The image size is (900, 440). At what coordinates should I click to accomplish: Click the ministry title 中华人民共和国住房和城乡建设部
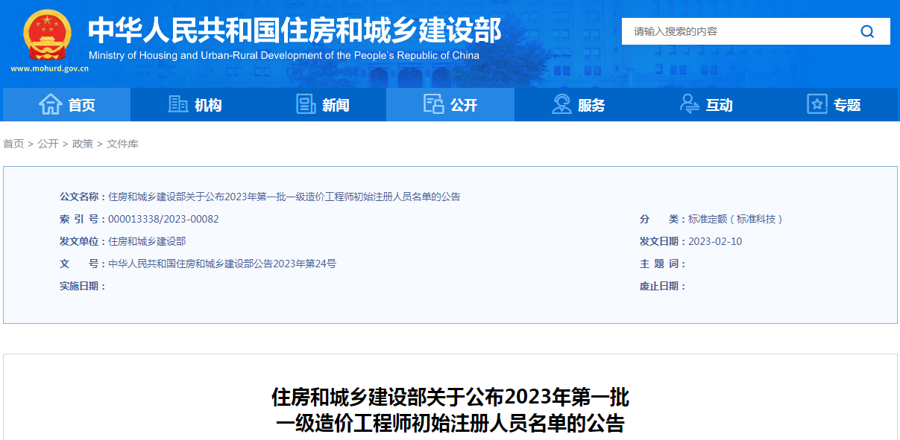coord(295,30)
